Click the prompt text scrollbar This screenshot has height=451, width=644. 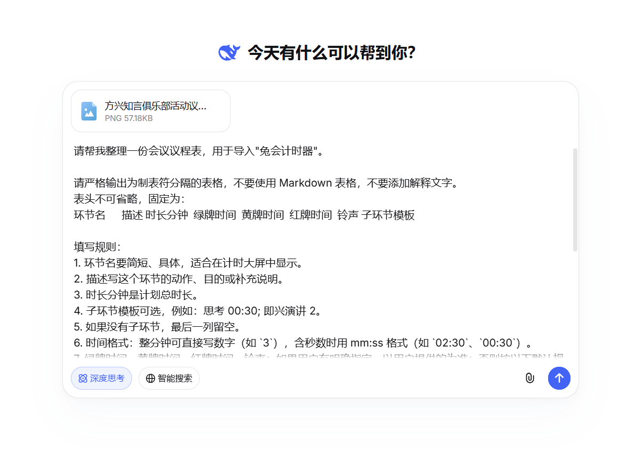pos(575,200)
